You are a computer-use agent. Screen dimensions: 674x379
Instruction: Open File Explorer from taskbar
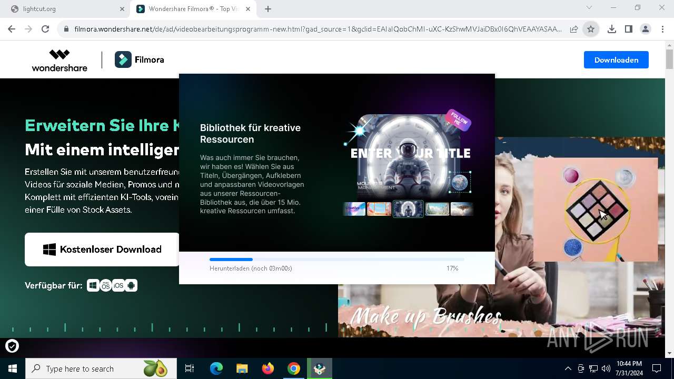(242, 368)
